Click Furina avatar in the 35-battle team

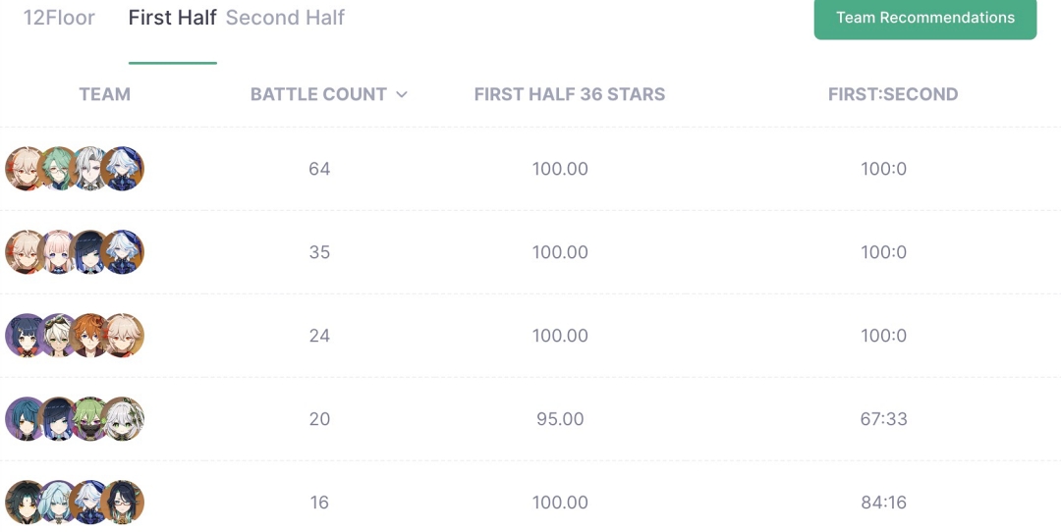tap(123, 252)
